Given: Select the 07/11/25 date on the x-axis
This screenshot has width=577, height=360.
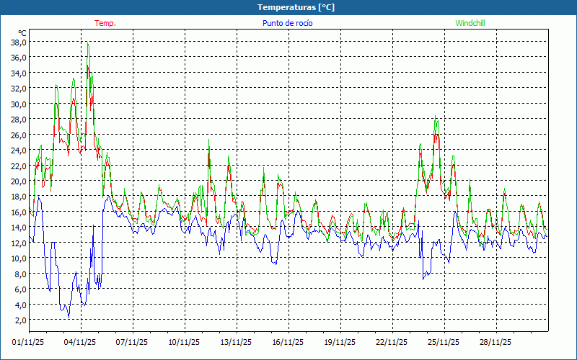Looking at the screenshot, I should [x=133, y=342].
